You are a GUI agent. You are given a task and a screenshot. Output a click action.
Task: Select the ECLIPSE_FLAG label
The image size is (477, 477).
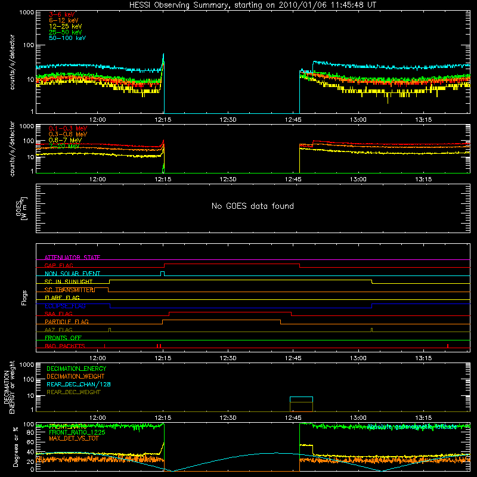[x=65, y=306]
